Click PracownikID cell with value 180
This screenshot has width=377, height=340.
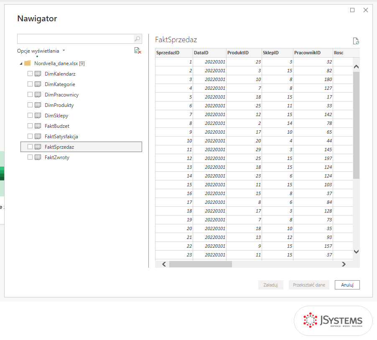coord(313,79)
